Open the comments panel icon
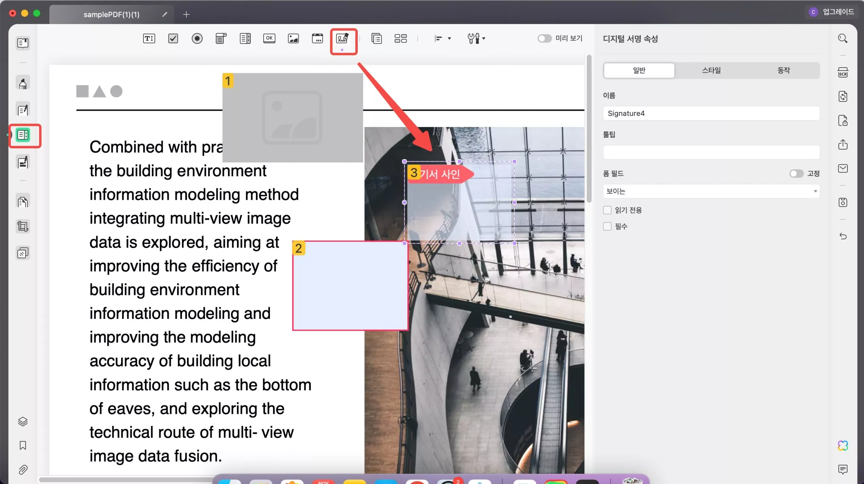The image size is (864, 484). point(843,469)
